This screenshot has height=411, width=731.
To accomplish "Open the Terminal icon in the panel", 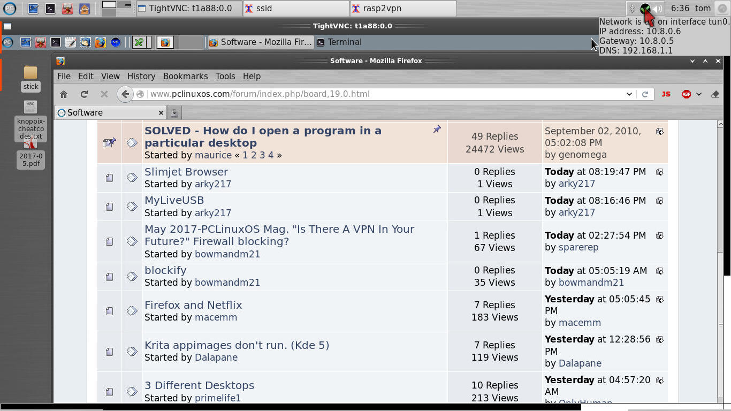I will (x=56, y=42).
